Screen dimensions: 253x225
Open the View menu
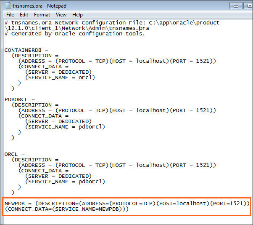pyautogui.click(x=61, y=15)
